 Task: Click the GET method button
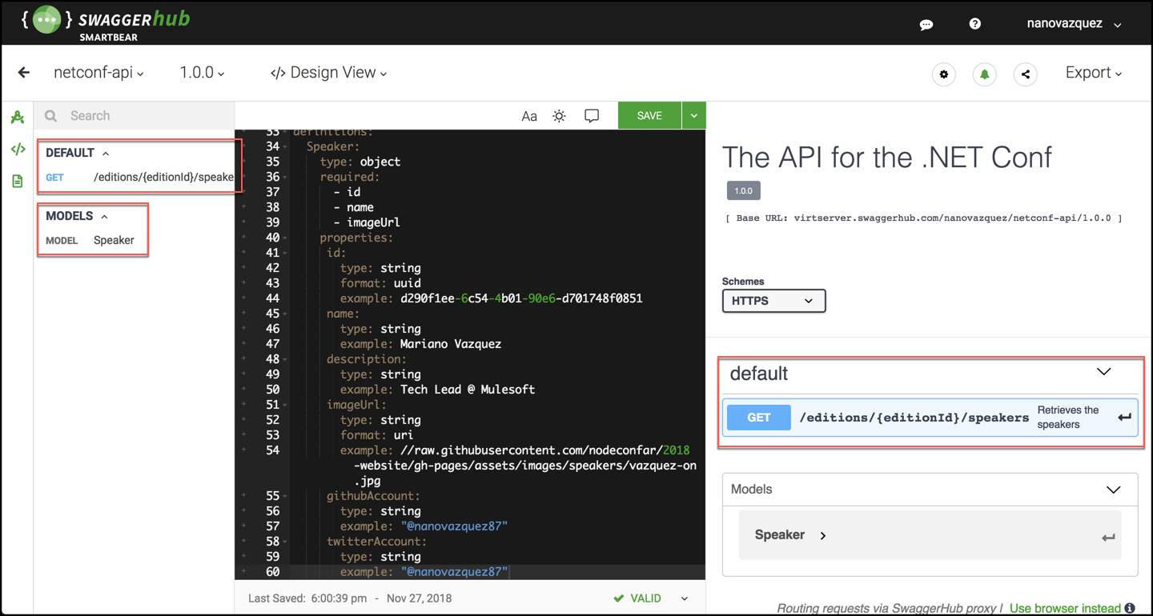(x=758, y=418)
